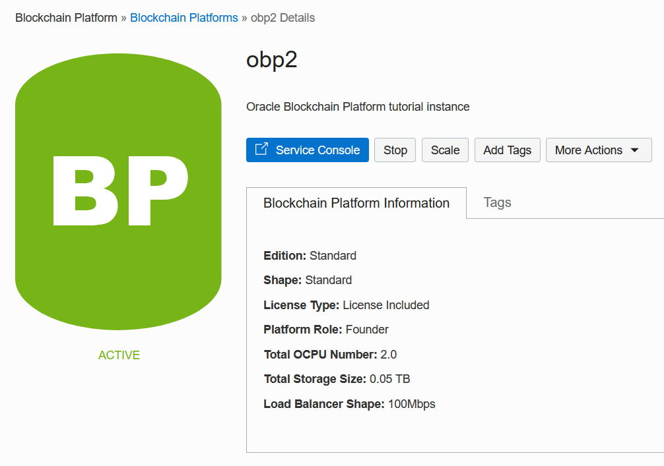
Task: Open the Service Console
Action: click(x=307, y=150)
